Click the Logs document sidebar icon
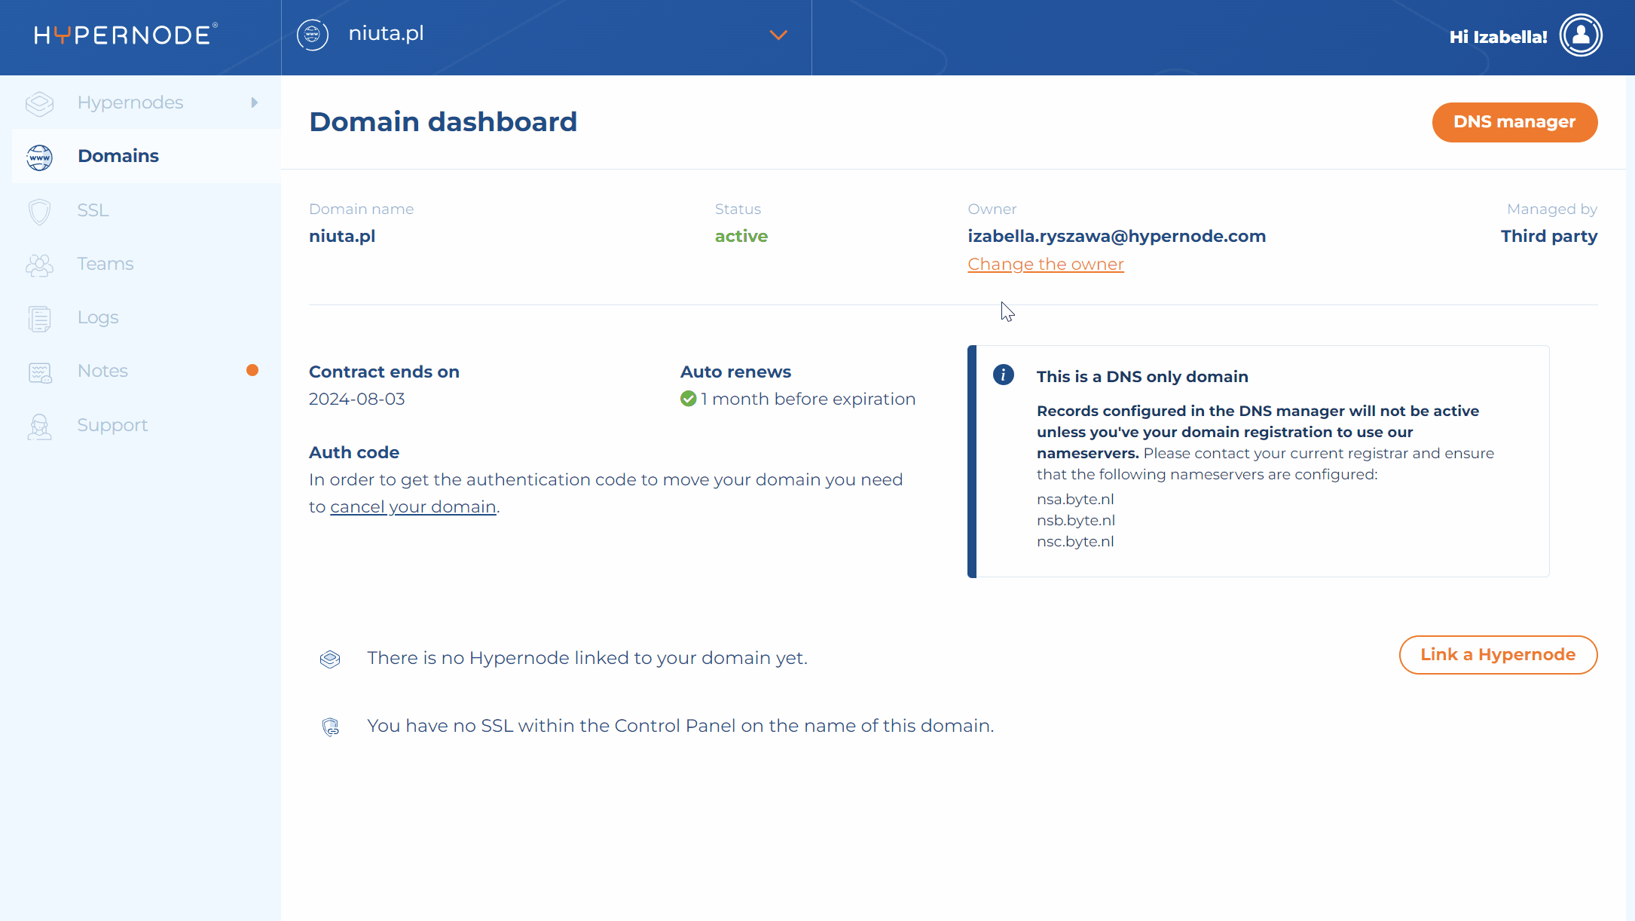1635x921 pixels. tap(39, 318)
